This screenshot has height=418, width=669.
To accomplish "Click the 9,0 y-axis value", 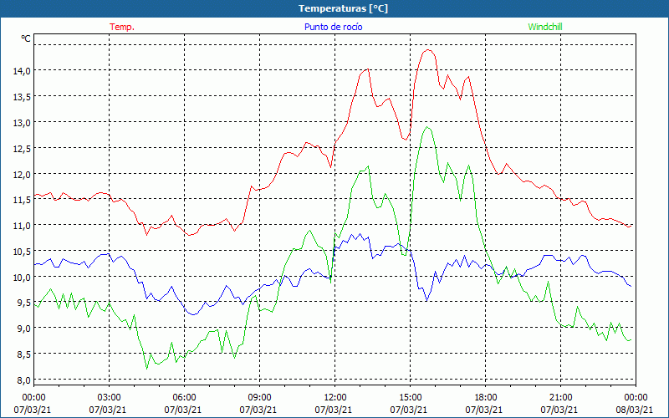I will (23, 329).
